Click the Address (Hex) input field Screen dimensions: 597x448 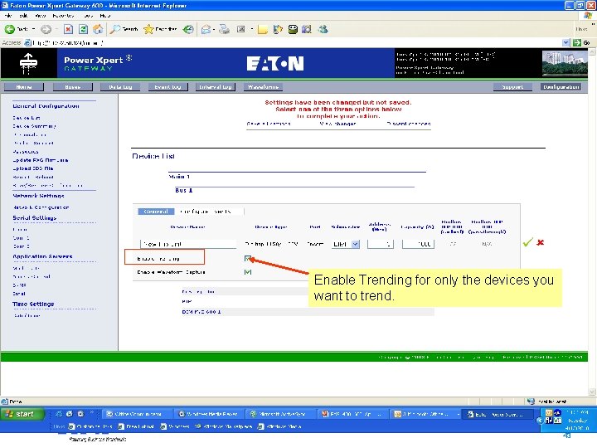(x=381, y=244)
